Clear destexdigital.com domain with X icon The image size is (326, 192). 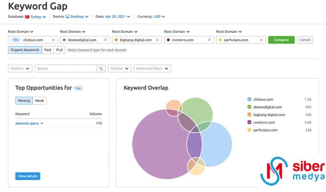(105, 40)
